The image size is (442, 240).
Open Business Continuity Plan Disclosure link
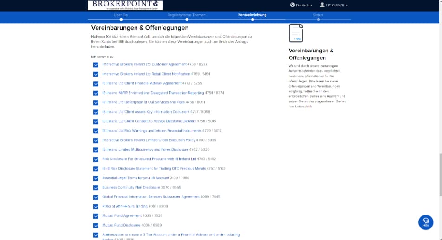[x=131, y=187]
